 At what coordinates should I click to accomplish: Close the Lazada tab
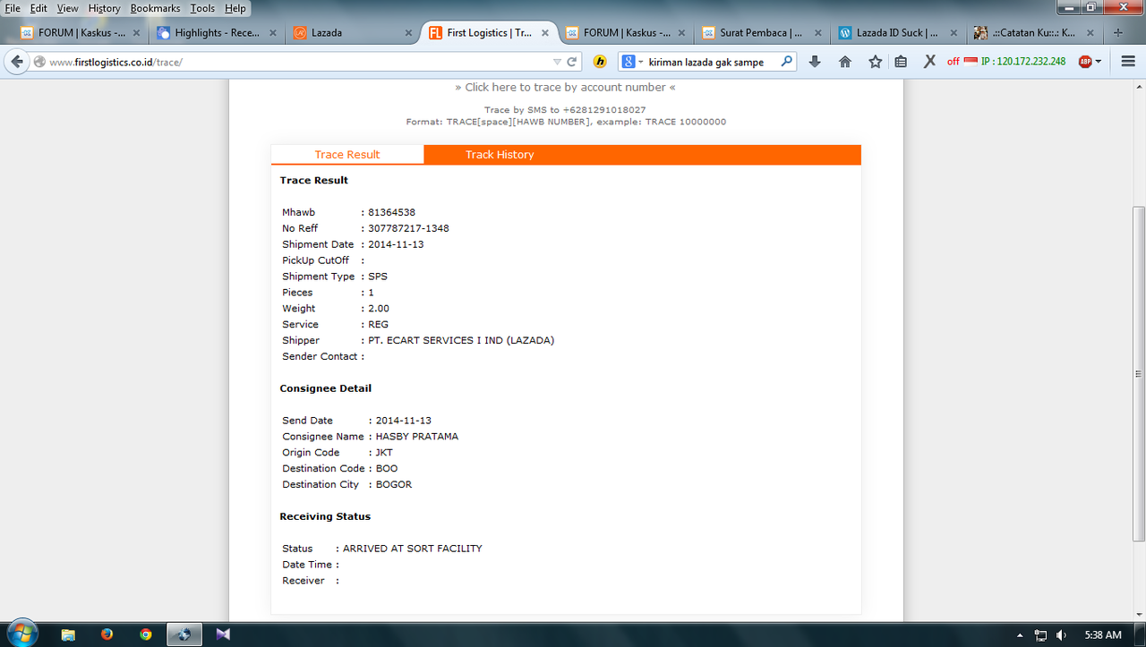[409, 33]
